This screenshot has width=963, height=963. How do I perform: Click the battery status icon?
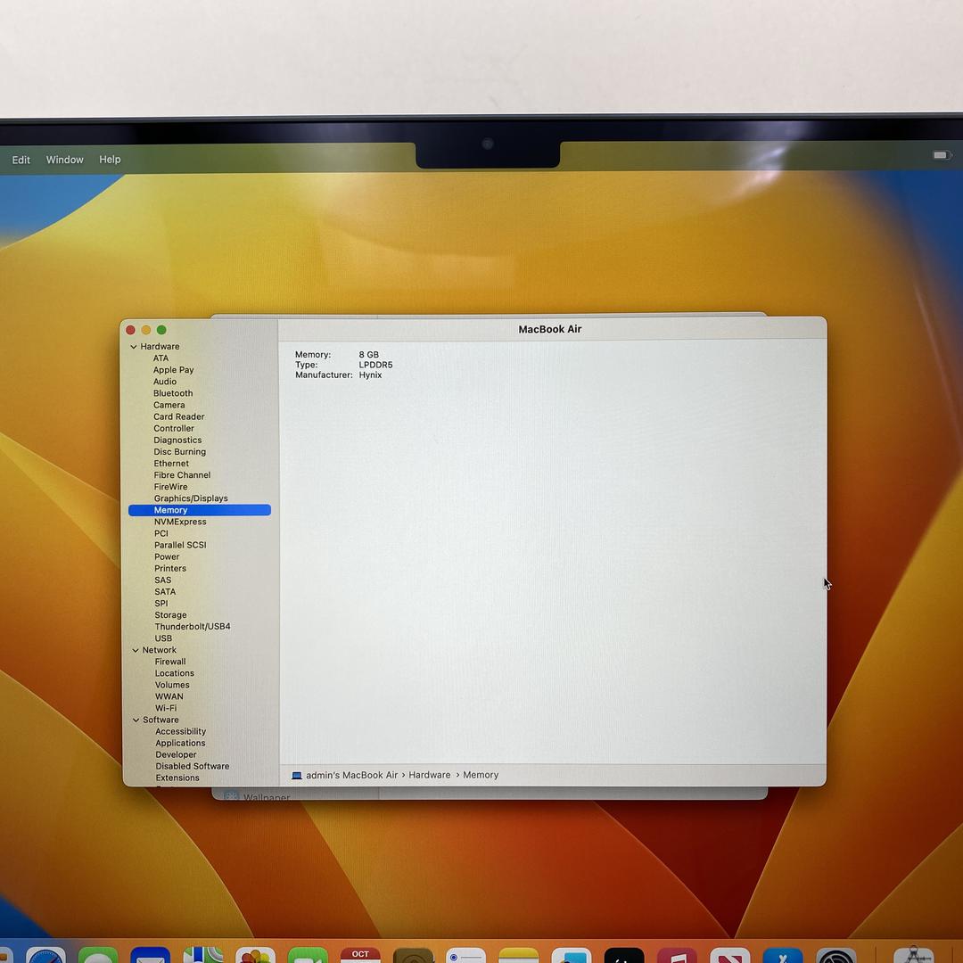(x=942, y=155)
